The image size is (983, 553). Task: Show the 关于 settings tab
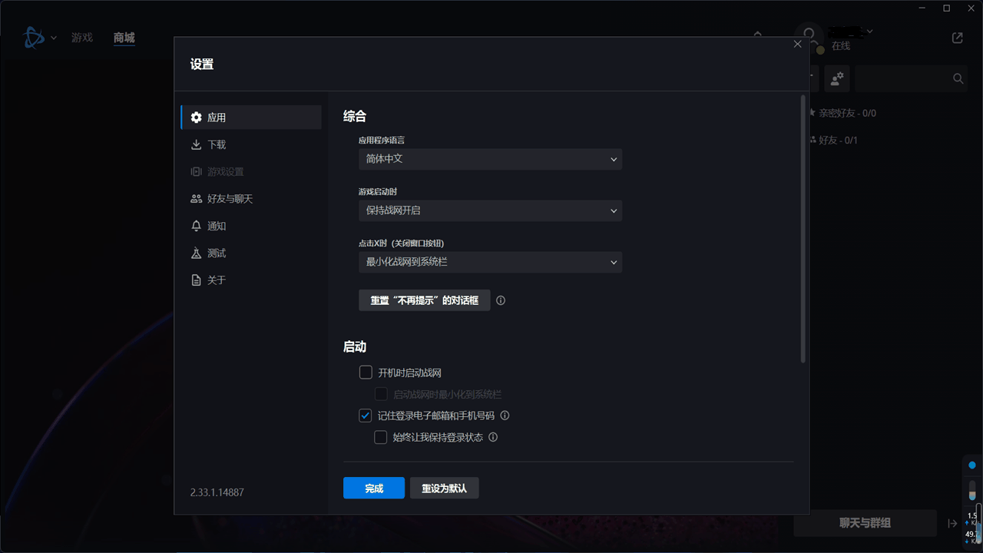(x=251, y=280)
